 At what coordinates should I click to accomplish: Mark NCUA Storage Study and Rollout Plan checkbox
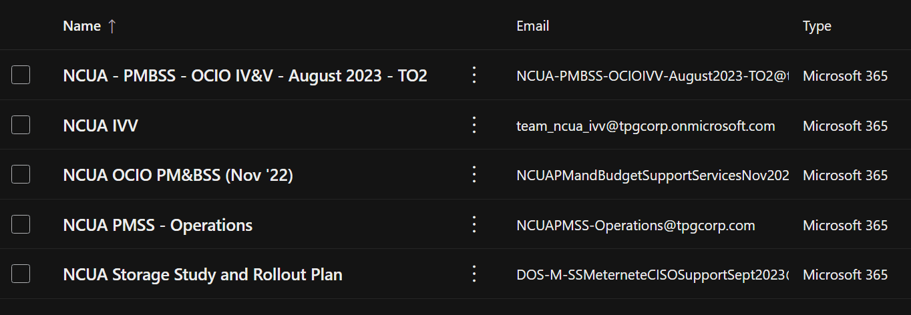(x=21, y=274)
